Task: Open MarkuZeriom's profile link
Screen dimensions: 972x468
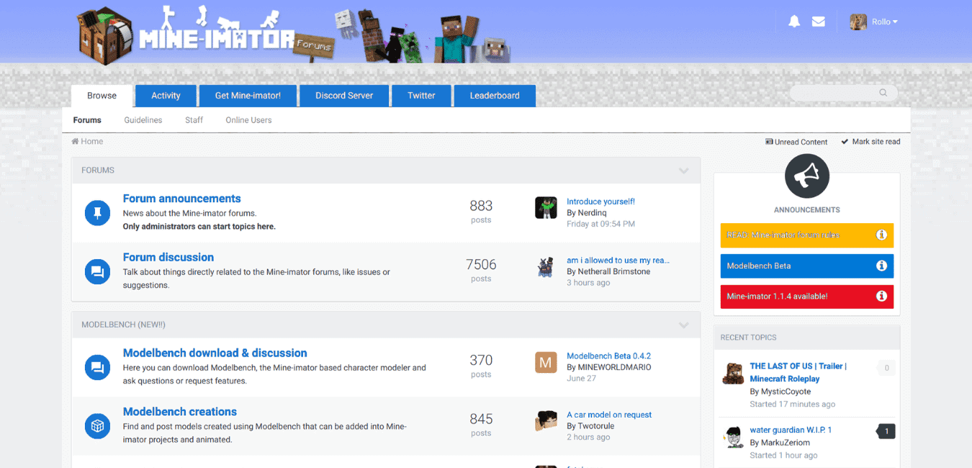Action: point(786,443)
